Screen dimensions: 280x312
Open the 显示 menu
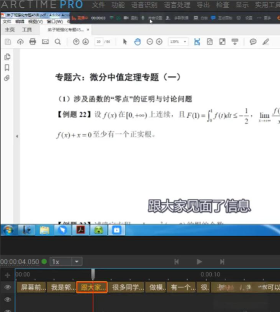(242, 5)
